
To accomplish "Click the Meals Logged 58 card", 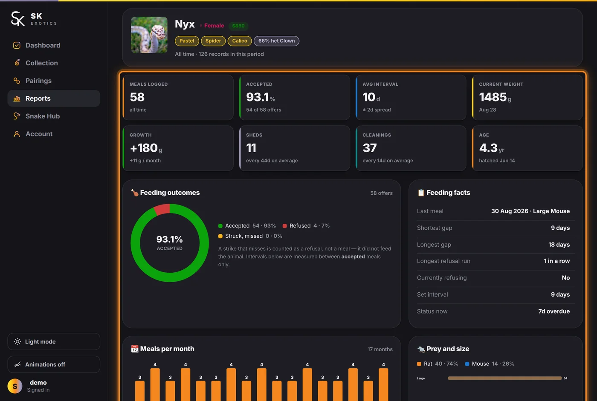I will tap(178, 98).
